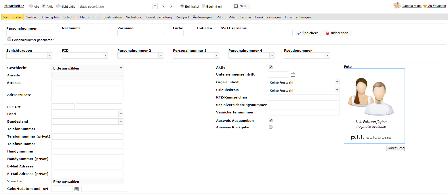Image resolution: width=448 pixels, height=195 pixels.
Task: Click the Zu Favoriten star icon
Action: 425,6
